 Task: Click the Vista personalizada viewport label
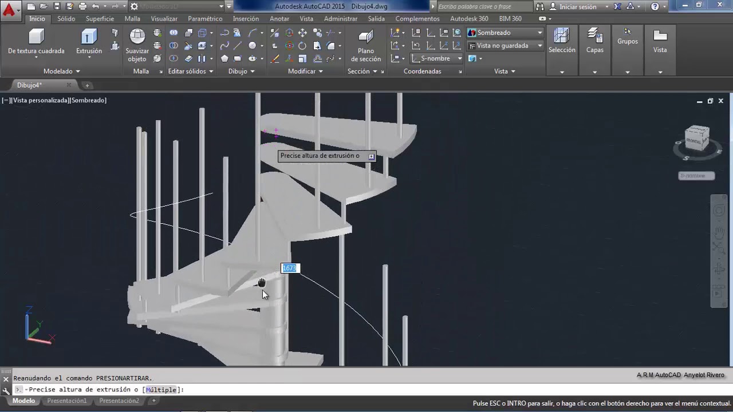pos(40,100)
